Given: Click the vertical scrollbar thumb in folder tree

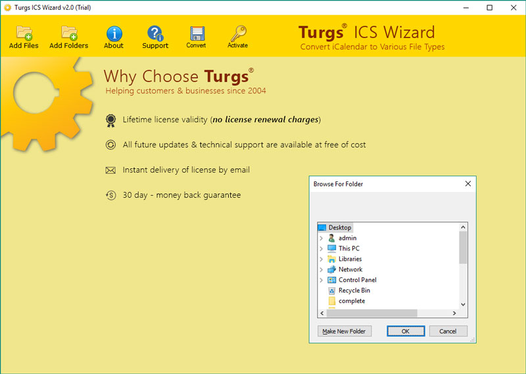Looking at the screenshot, I should click(x=463, y=248).
